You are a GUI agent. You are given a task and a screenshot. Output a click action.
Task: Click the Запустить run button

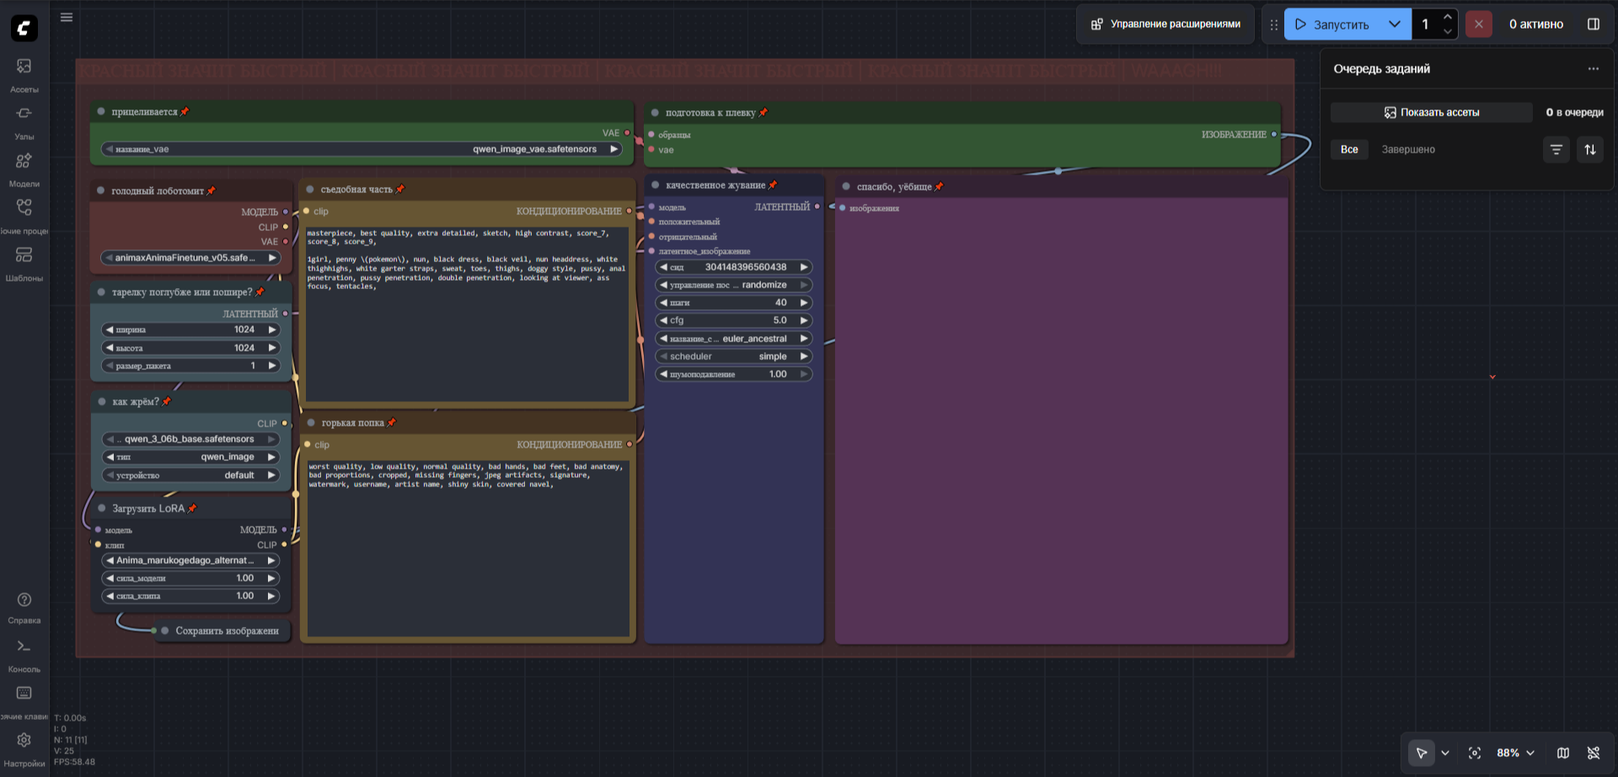tap(1333, 24)
